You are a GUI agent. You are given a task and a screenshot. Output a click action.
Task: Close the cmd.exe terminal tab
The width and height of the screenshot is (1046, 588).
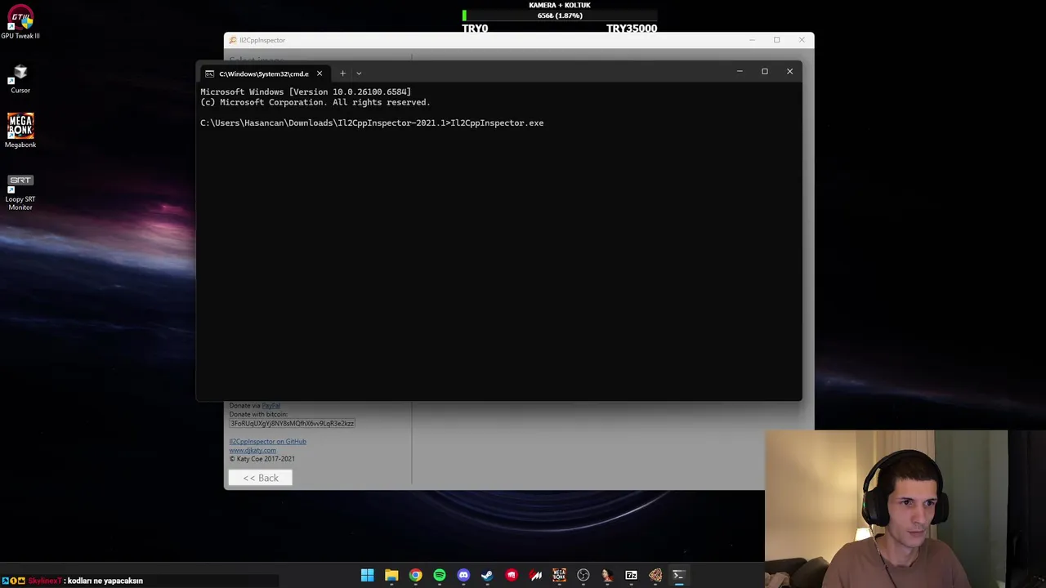[x=320, y=73]
